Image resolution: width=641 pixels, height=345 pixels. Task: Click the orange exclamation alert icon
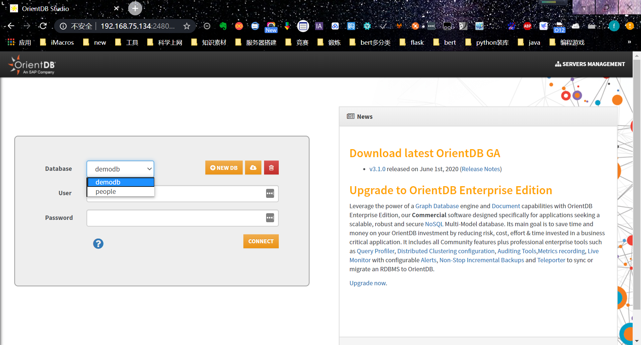[630, 26]
